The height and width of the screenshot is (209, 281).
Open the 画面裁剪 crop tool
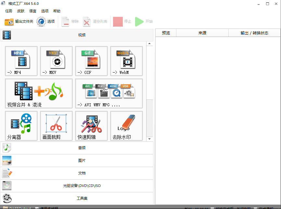point(56,126)
